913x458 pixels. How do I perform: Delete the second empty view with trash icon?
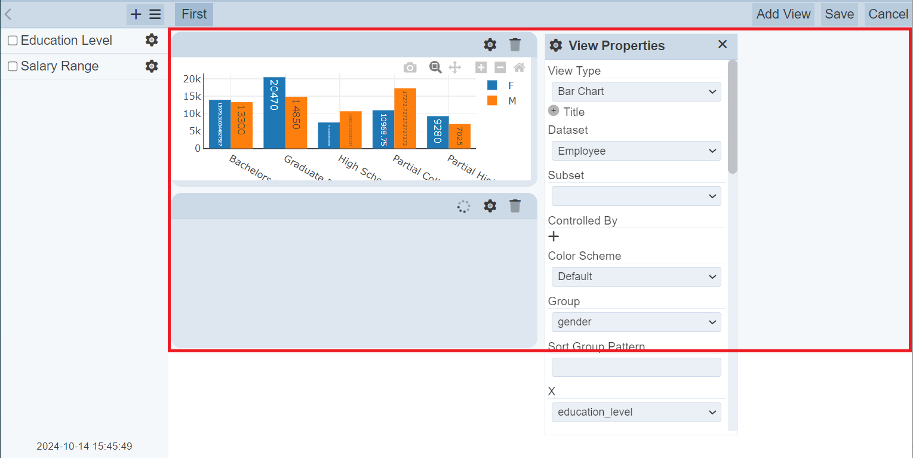pyautogui.click(x=515, y=206)
